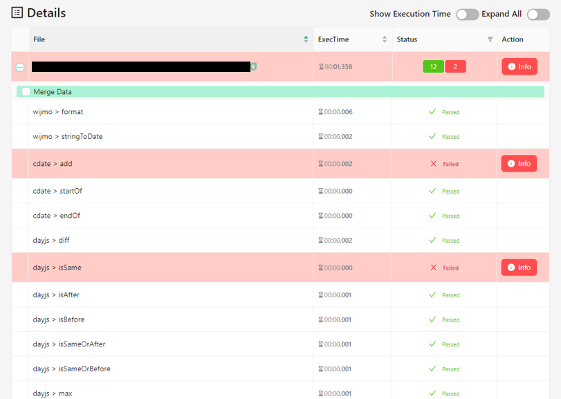561x399 pixels.
Task: Click the hourglass icon beside 00:01.358
Action: (320, 66)
